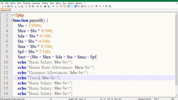Open Folder as Workspace toolbar icon
The width and height of the screenshot is (178, 100).
(x=89, y=6)
